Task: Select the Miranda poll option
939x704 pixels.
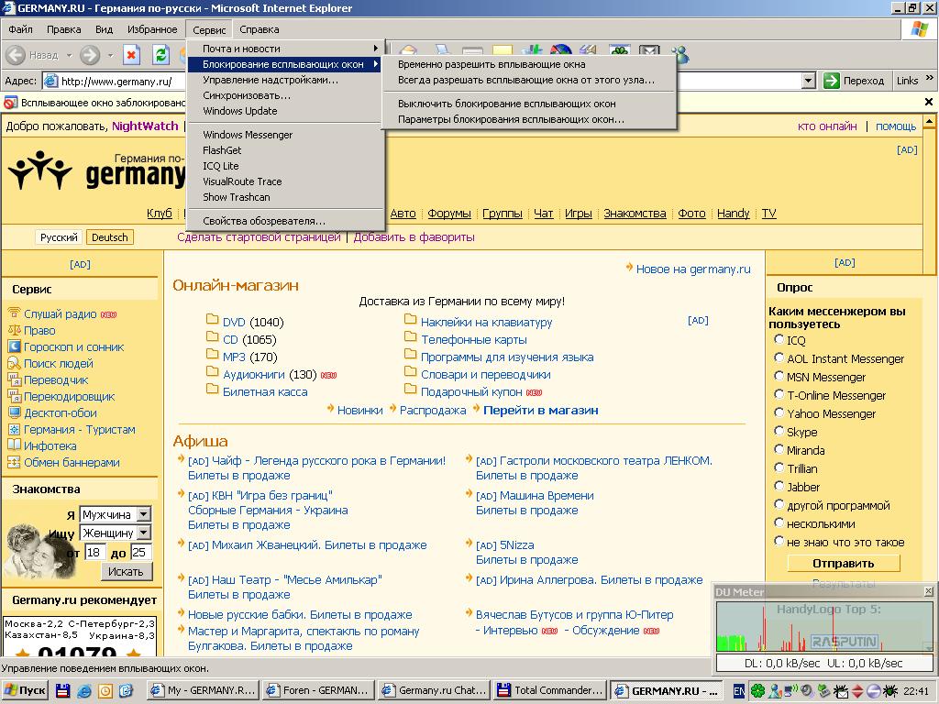Action: (779, 449)
